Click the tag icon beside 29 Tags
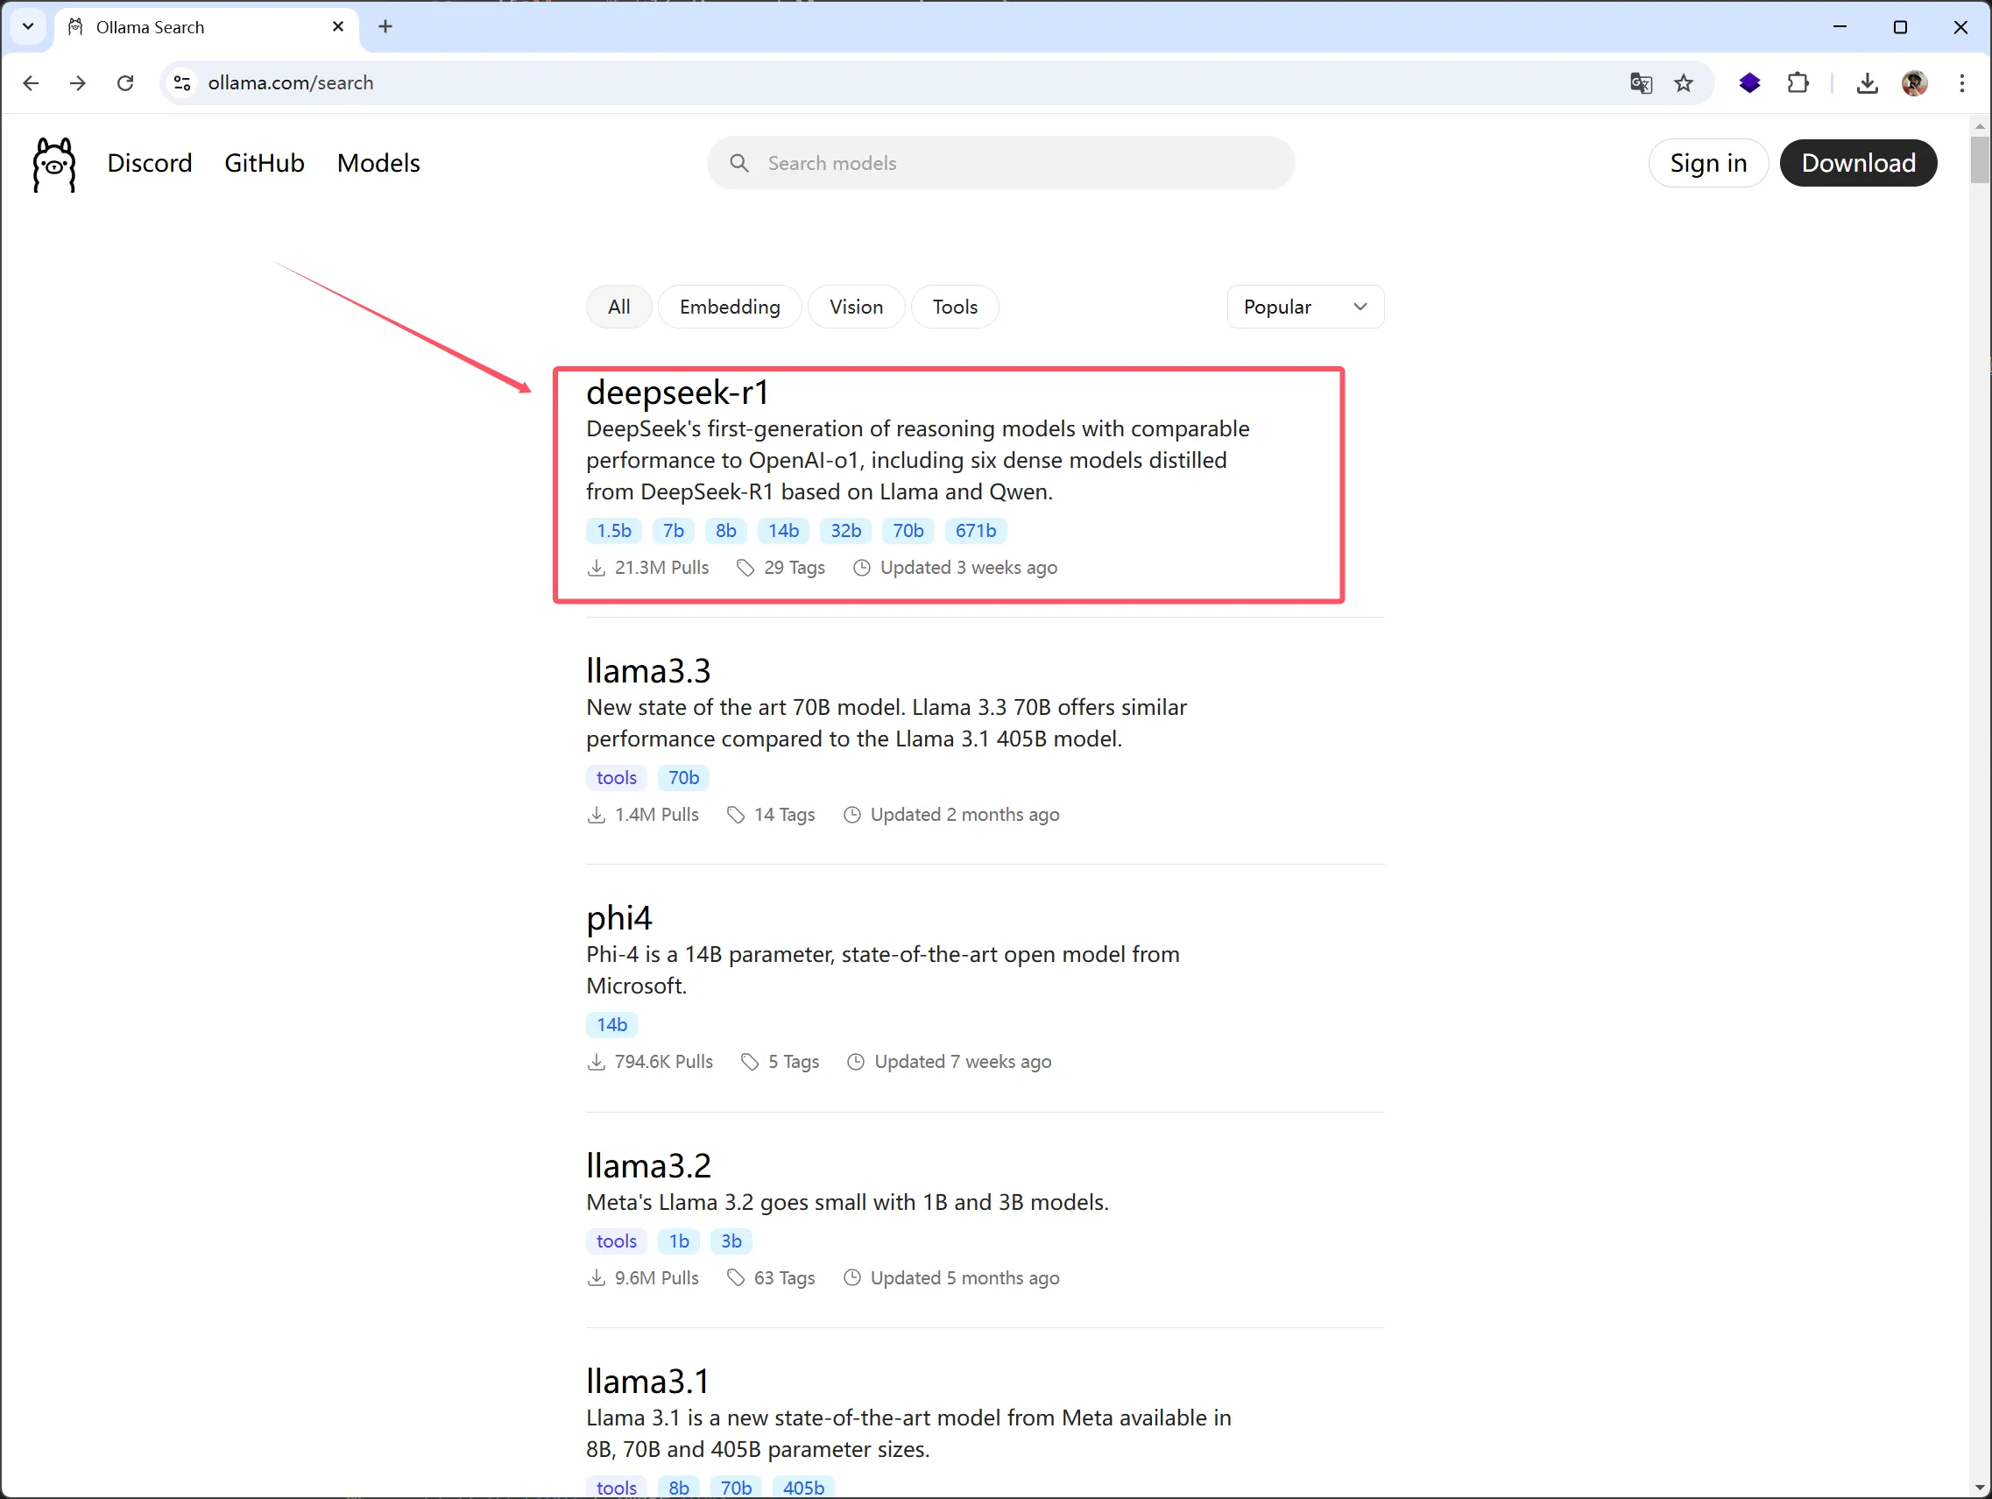The image size is (1992, 1499). [x=745, y=568]
